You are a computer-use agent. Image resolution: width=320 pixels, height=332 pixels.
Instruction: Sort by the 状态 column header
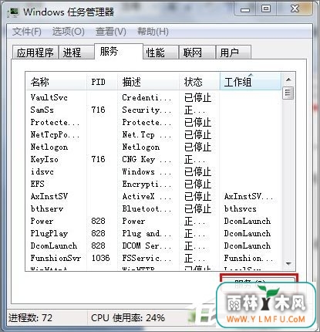tap(200, 82)
